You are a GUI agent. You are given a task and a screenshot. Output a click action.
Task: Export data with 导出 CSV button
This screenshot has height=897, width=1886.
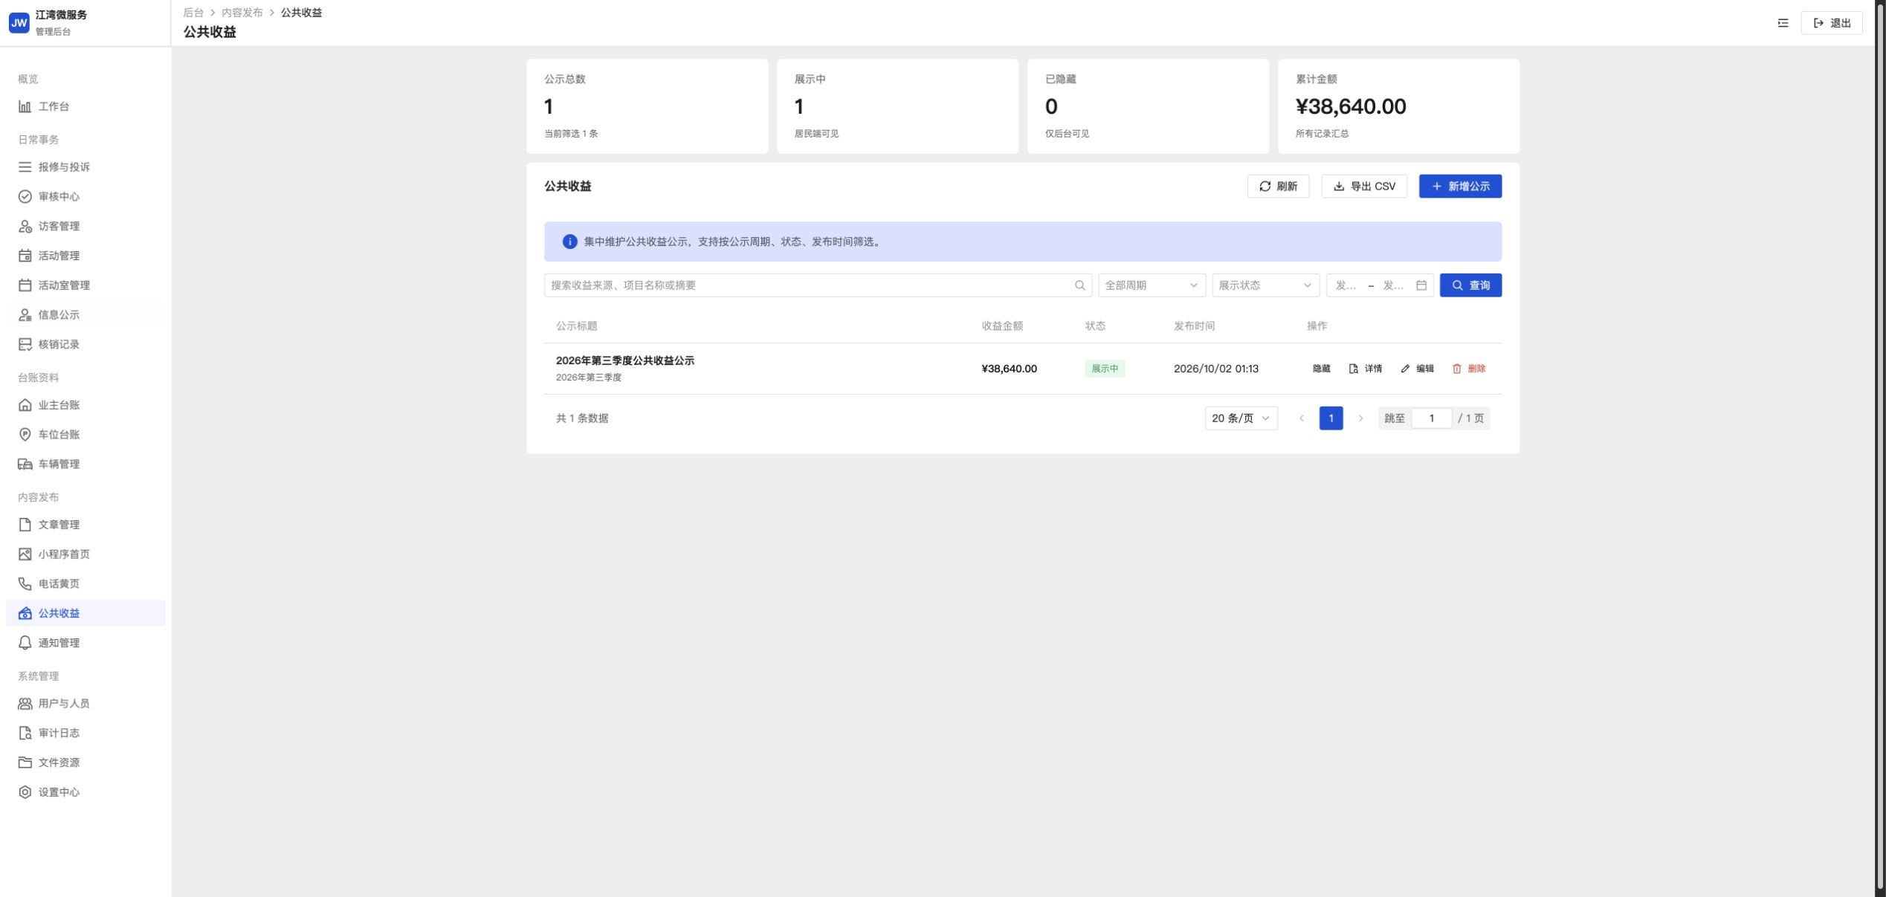1364,187
